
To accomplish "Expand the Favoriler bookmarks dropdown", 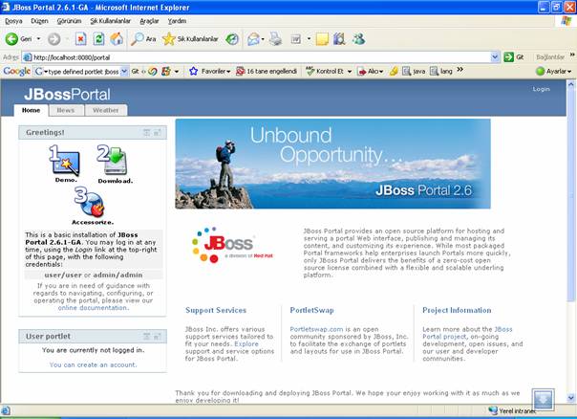I will 211,72.
